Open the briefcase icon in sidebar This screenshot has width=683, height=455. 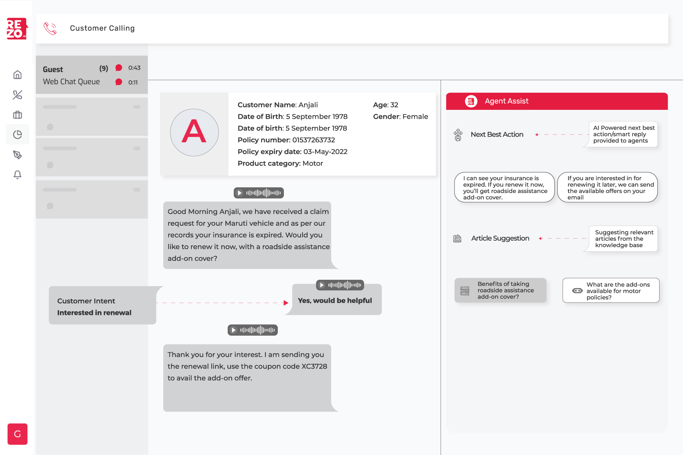17,114
